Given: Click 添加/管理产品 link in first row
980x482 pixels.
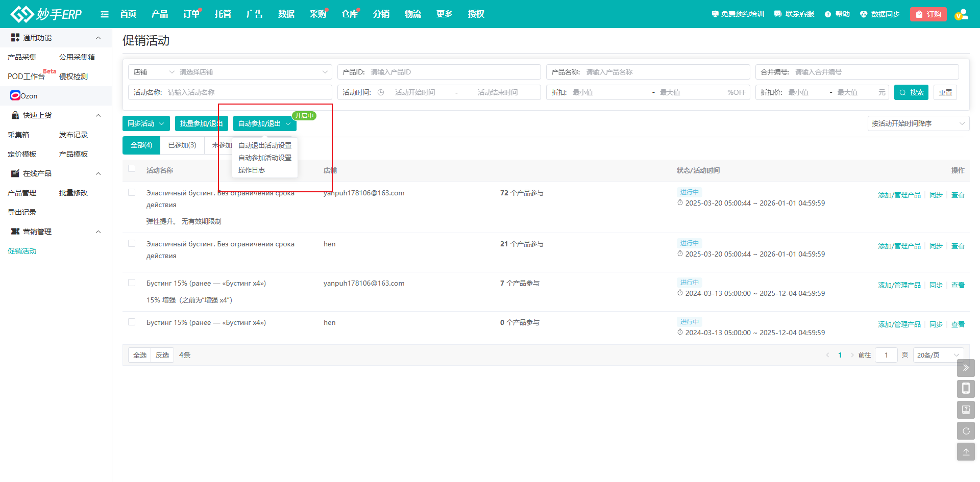Looking at the screenshot, I should tap(899, 195).
